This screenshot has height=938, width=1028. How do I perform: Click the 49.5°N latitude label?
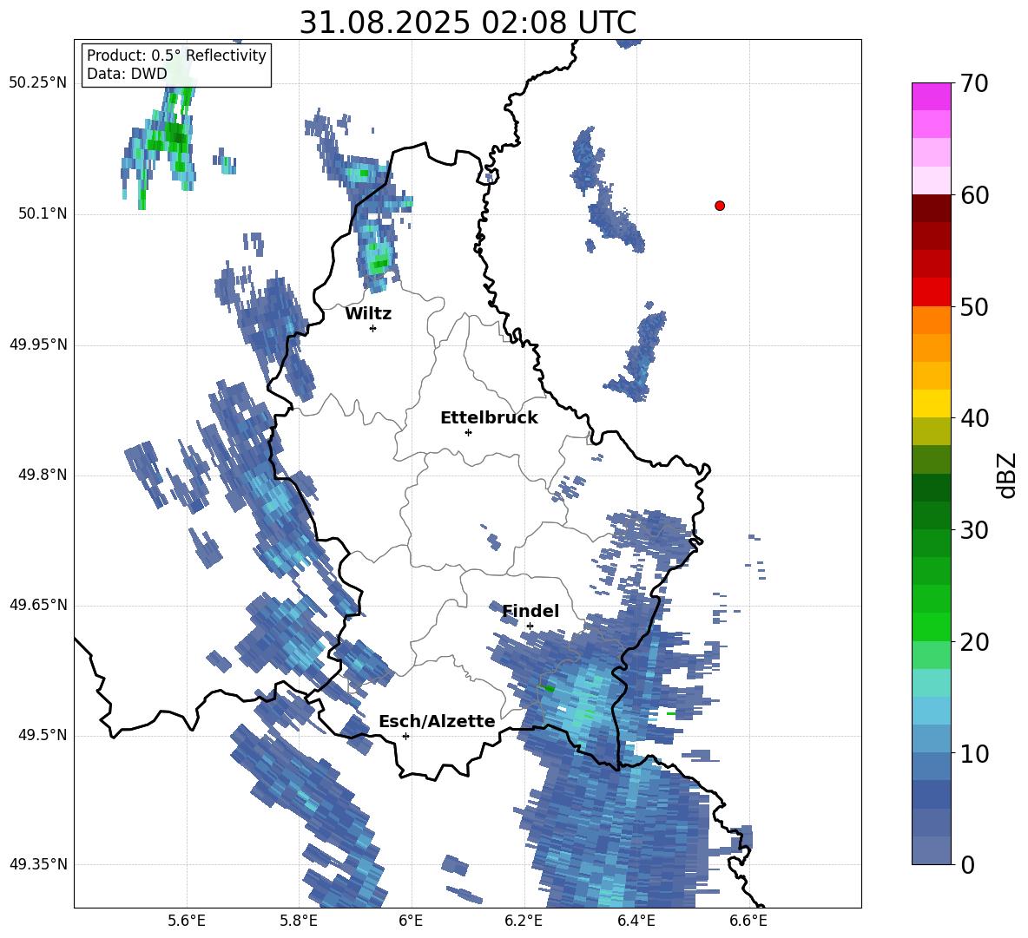[x=43, y=735]
